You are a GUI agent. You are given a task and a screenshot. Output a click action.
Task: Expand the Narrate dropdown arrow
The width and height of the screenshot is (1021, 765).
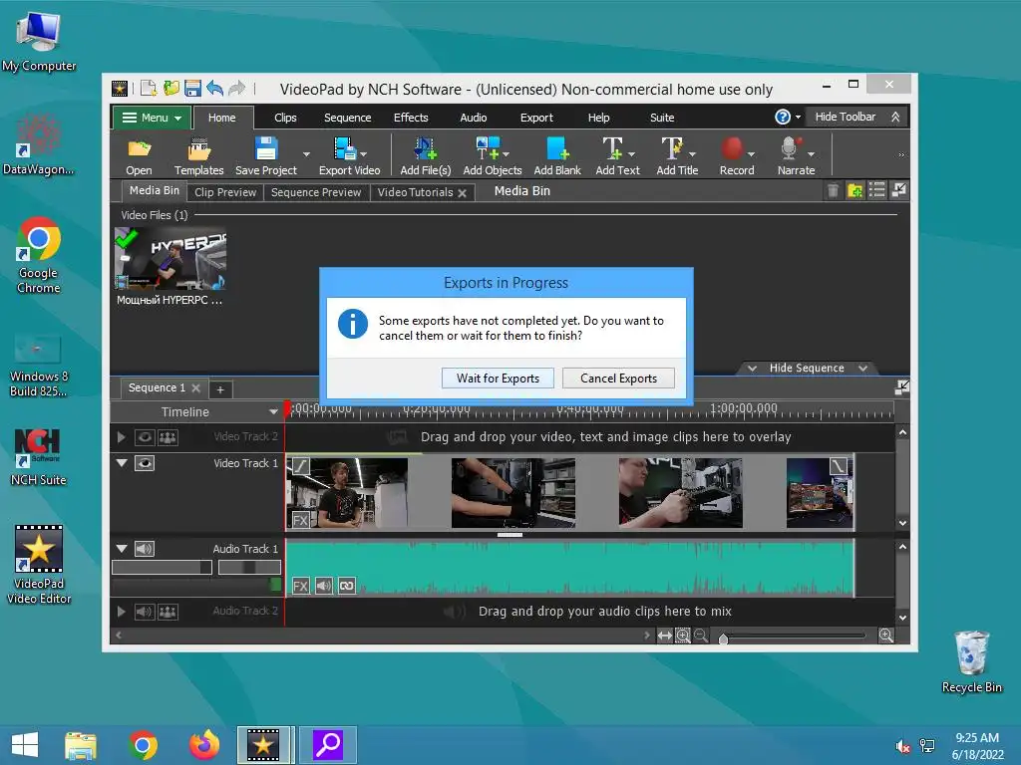(x=811, y=154)
